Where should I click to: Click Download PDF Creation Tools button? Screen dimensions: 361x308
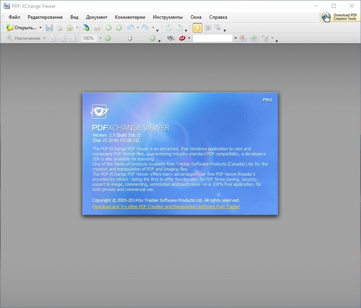pos(340,17)
